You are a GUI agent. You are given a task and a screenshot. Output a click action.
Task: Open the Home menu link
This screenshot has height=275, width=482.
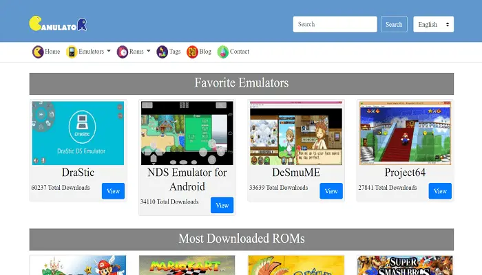52,52
